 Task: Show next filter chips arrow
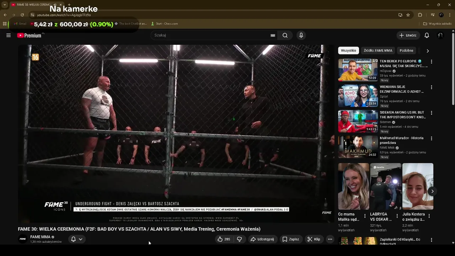point(428,51)
